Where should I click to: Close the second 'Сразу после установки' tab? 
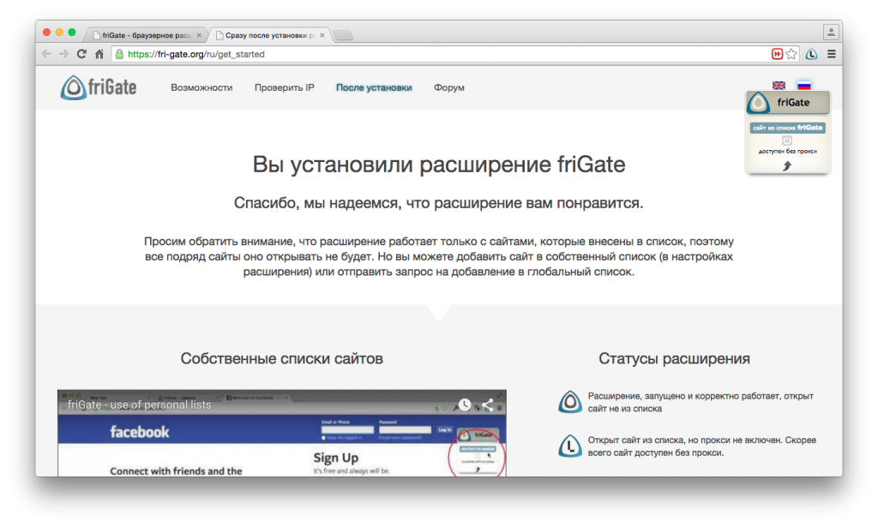(322, 35)
